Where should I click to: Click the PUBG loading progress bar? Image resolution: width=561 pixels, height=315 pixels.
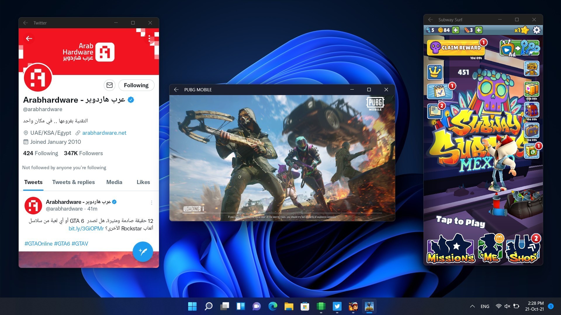(x=282, y=213)
